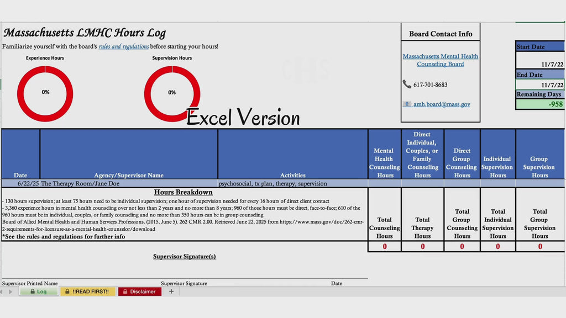
Task: Add a new sheet with plus icon
Action: 171,291
